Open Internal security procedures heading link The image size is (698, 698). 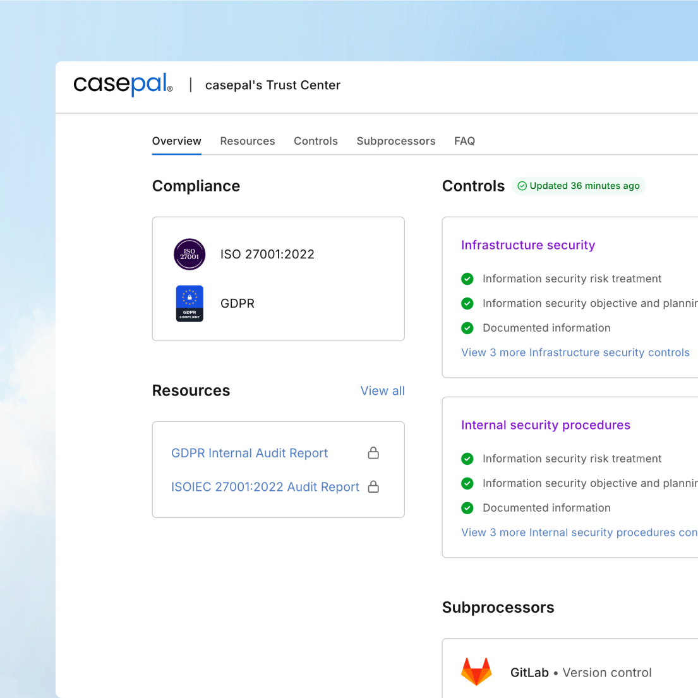(x=545, y=424)
